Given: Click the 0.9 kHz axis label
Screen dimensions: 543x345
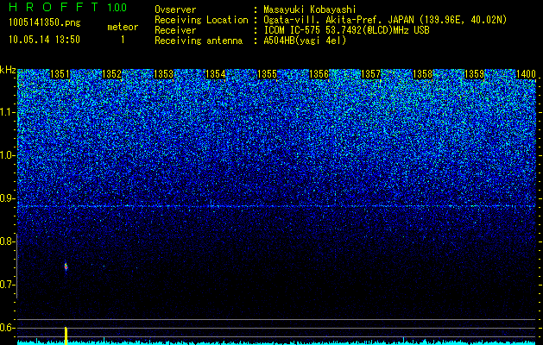Looking at the screenshot, I should pyautogui.click(x=7, y=198).
